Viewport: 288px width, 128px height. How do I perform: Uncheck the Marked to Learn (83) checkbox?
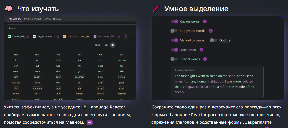point(65,37)
